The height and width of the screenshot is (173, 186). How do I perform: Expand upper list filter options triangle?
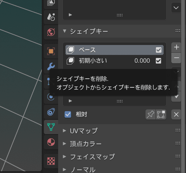[x=70, y=15]
